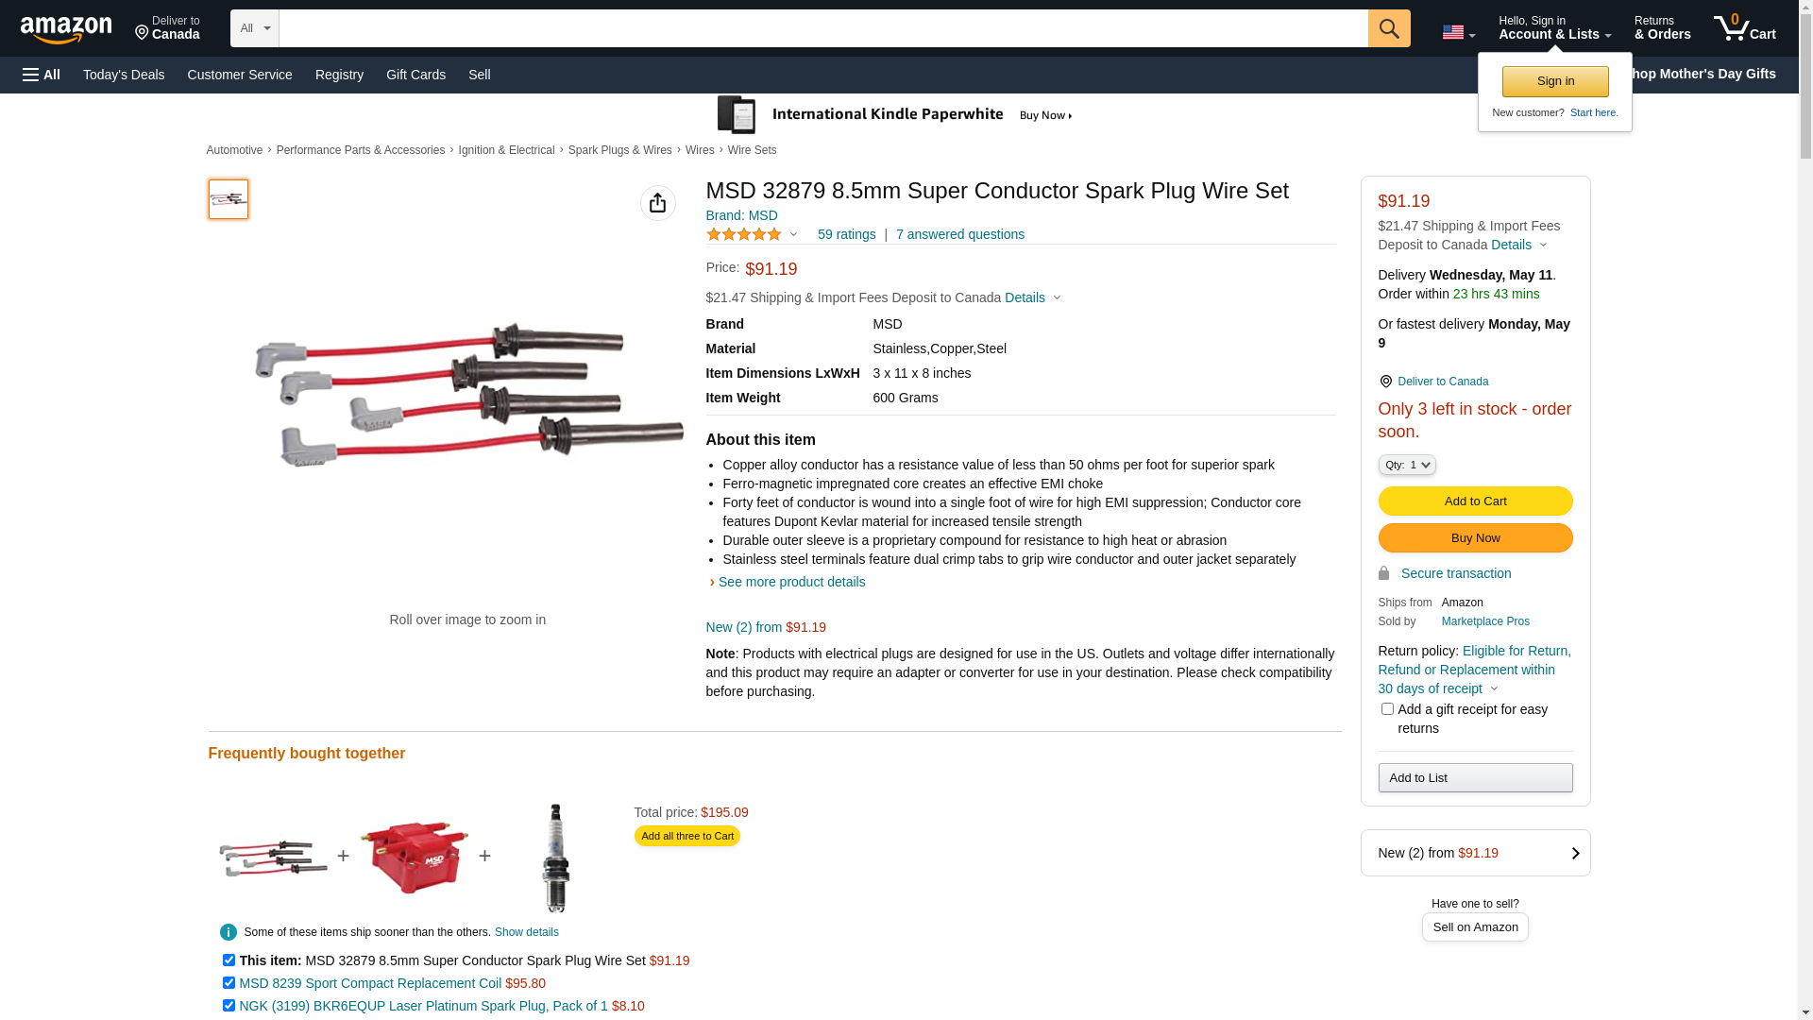1813x1020 pixels.
Task: Select the product image thumbnail
Action: (229, 199)
